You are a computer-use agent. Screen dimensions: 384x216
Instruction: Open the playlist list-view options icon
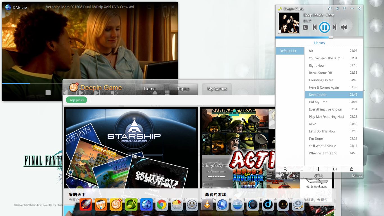pos(302,169)
